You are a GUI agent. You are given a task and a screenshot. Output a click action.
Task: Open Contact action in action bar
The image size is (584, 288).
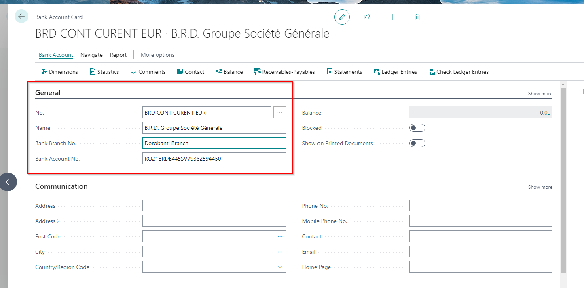190,72
